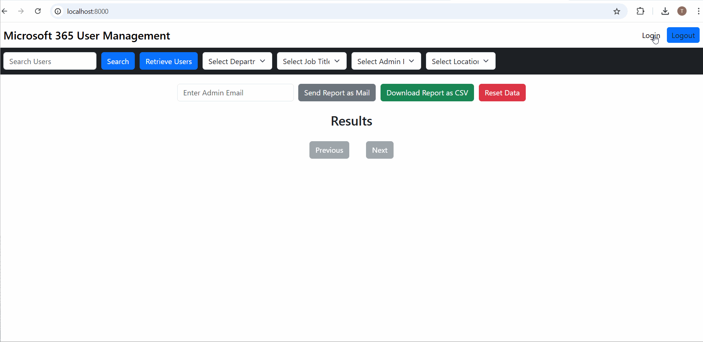Bookmark this page with the star icon
Viewport: 703px width, 342px height.
click(x=617, y=11)
